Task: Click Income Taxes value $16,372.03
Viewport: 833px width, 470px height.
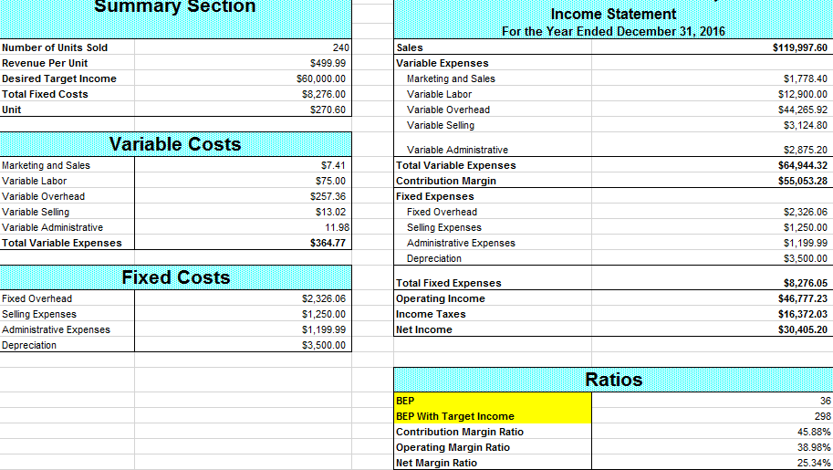Action: [803, 314]
